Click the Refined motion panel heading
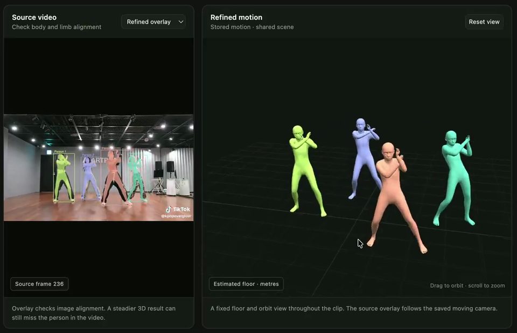Screen dimensions: 517x333 pos(236,17)
